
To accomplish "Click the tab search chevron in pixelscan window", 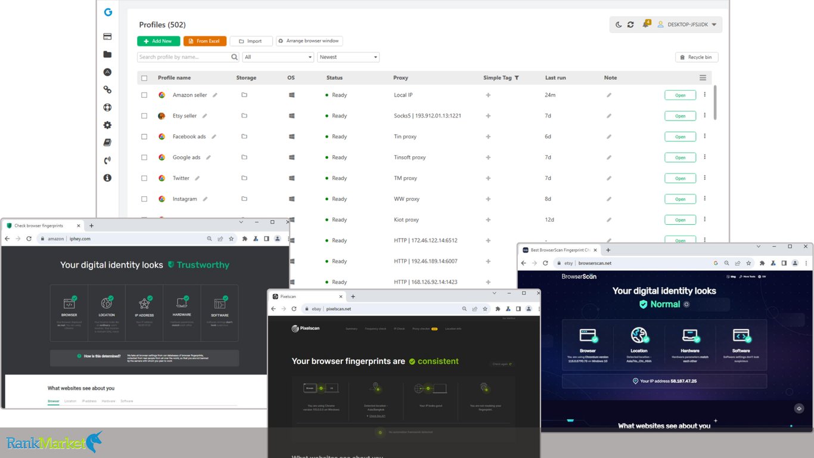I will point(493,293).
